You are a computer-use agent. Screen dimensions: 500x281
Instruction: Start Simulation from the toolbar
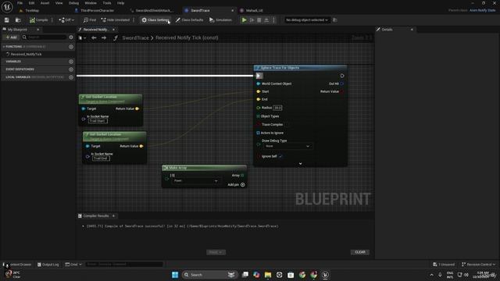coord(220,20)
